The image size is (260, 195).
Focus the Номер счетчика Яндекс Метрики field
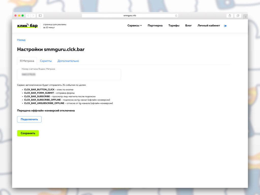click(69, 75)
